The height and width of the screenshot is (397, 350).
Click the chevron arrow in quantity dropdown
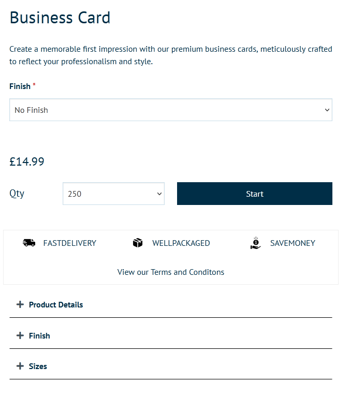coord(159,194)
